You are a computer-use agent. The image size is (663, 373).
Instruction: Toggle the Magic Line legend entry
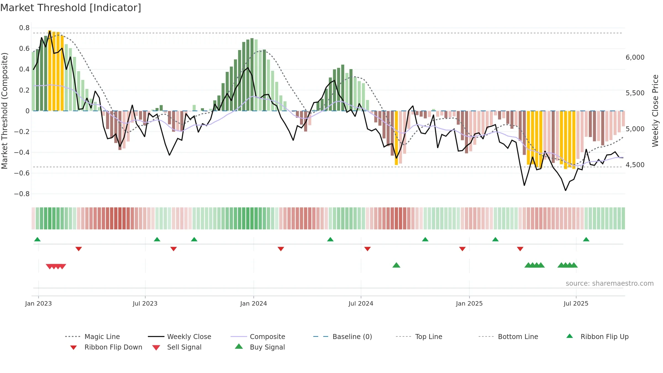(x=93, y=337)
